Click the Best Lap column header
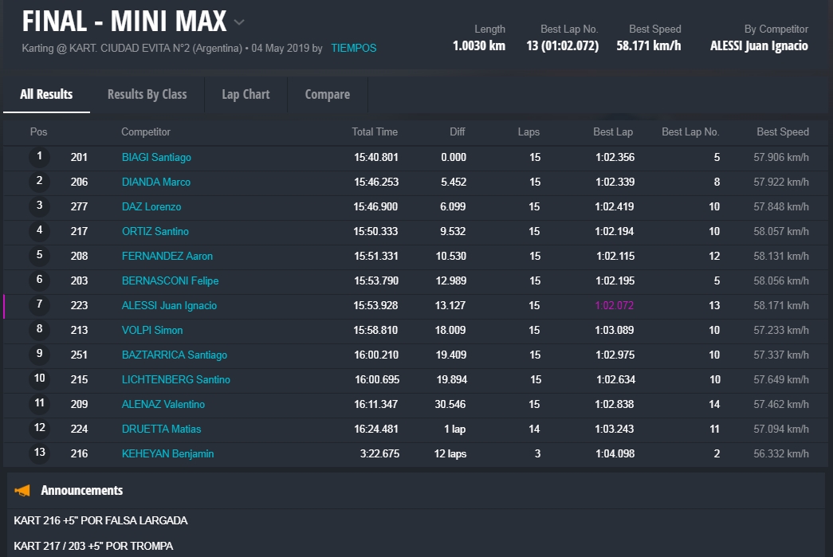Screen dimensions: 833x557 click(x=612, y=132)
